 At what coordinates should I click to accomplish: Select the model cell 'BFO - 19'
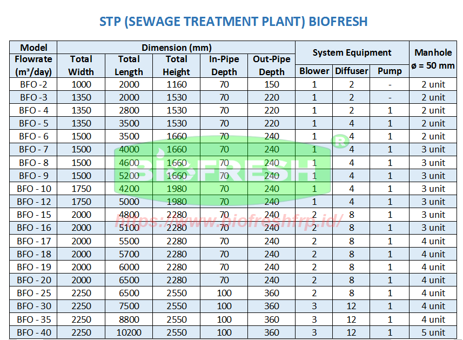tap(33, 267)
